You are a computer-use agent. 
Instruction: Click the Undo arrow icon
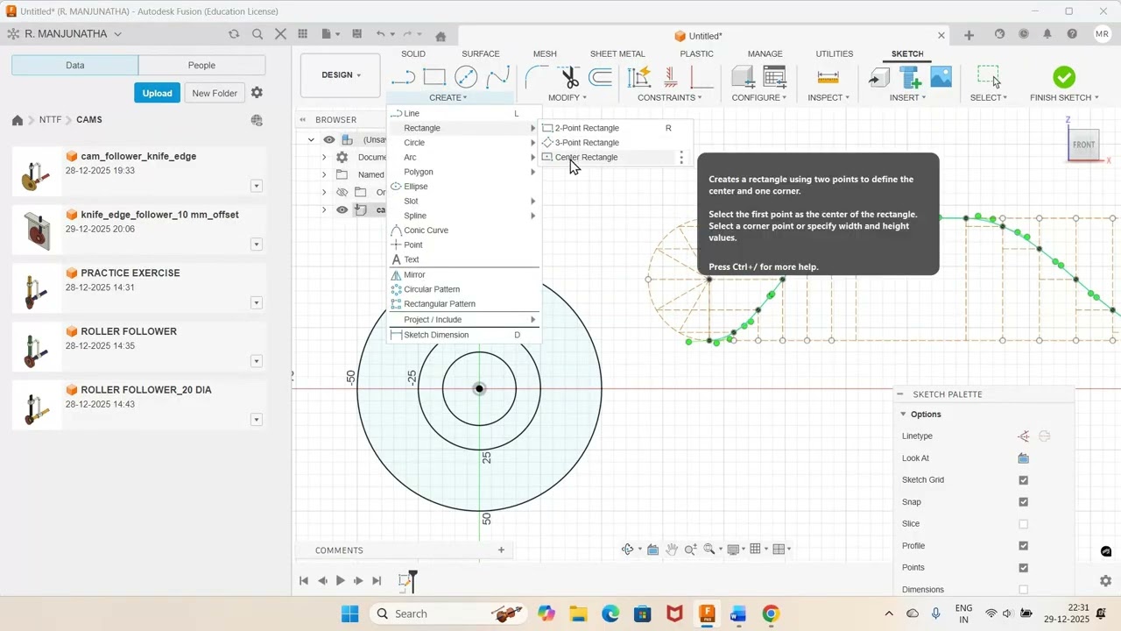pyautogui.click(x=380, y=34)
